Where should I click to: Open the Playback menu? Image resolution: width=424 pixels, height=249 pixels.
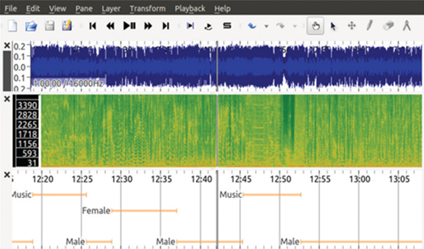[x=190, y=9]
